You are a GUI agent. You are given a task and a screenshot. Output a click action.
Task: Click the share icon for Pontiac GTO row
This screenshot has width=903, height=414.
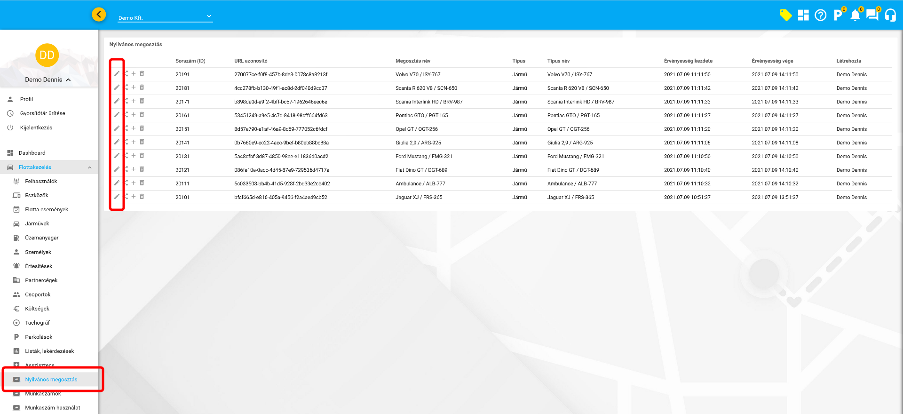point(126,115)
